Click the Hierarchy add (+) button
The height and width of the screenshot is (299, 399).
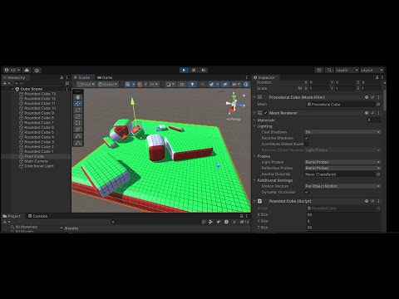click(x=6, y=83)
